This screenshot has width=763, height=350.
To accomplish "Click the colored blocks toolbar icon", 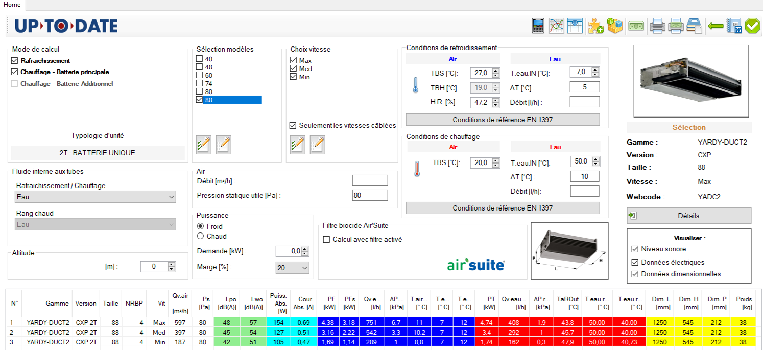I will tap(614, 26).
